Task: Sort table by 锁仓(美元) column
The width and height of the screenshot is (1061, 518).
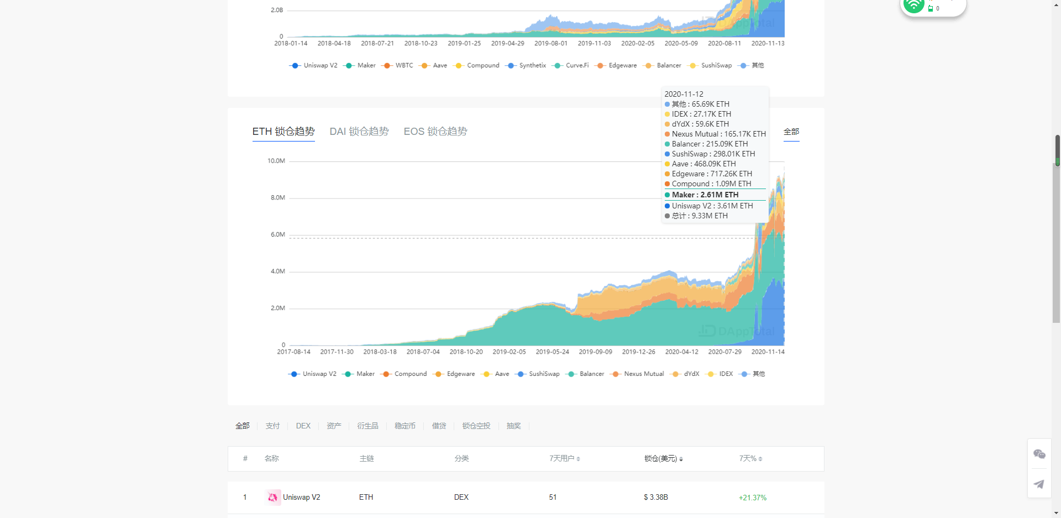Action: click(x=664, y=458)
